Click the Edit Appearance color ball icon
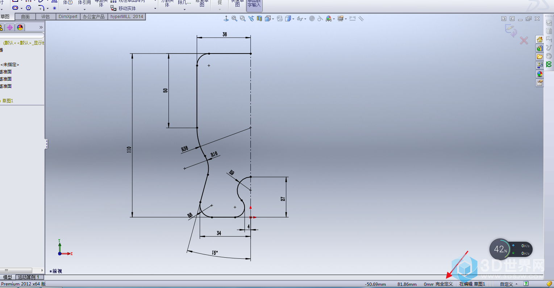The width and height of the screenshot is (554, 288). tap(328, 18)
